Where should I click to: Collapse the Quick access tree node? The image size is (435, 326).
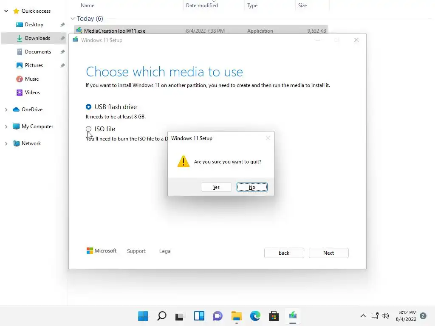coord(6,11)
